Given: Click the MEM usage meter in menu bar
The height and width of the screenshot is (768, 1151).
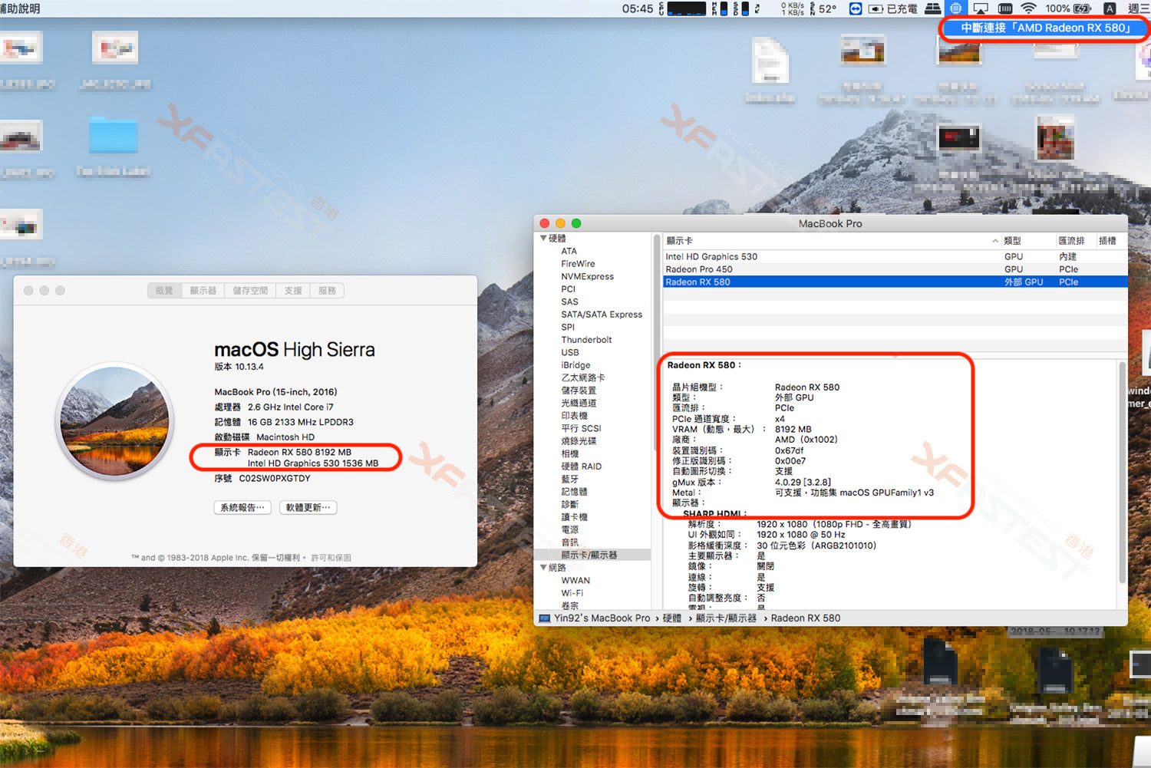Looking at the screenshot, I should (x=719, y=8).
